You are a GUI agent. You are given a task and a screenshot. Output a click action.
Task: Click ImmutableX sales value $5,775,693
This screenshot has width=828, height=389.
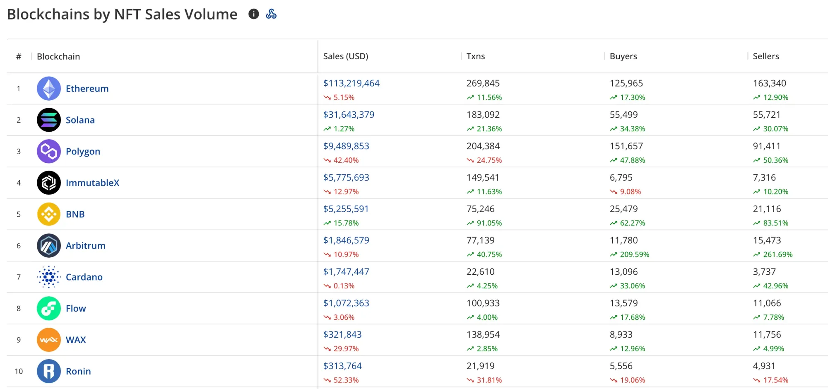click(346, 178)
